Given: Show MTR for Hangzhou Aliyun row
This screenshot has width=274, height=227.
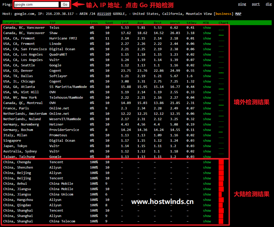Looking at the screenshot, I should [x=207, y=200].
